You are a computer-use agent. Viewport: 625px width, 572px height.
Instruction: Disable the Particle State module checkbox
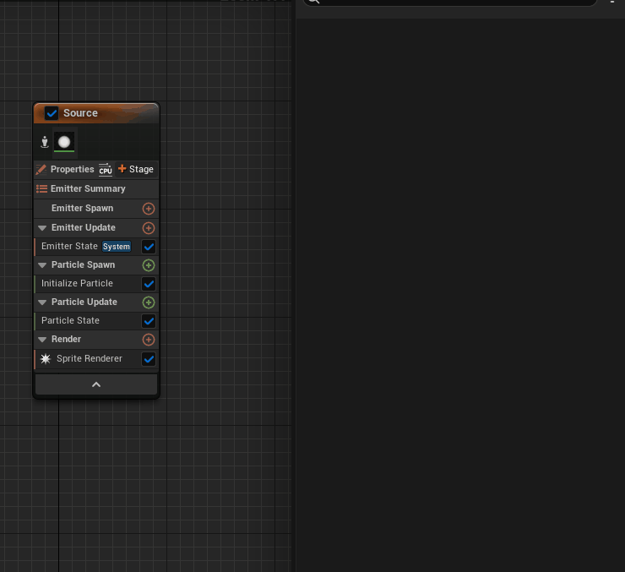tap(149, 321)
